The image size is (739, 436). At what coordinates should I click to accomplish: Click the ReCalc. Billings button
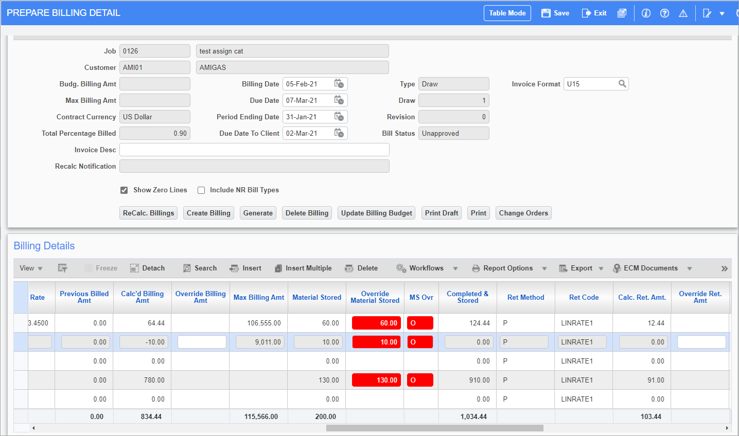click(148, 213)
